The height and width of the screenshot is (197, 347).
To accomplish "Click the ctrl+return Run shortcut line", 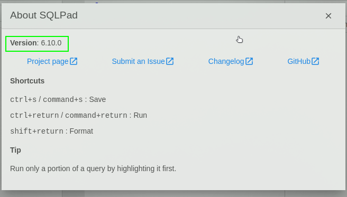I will pos(79,115).
